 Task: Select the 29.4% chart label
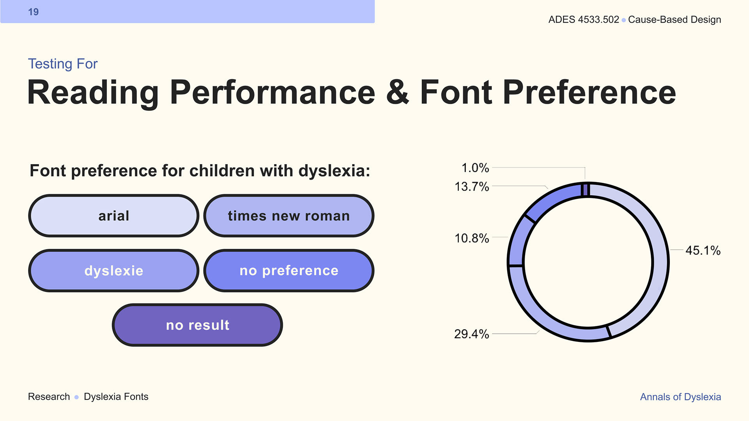coord(471,334)
